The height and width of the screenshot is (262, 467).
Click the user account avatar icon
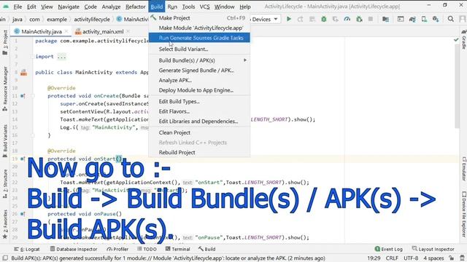tap(463, 19)
